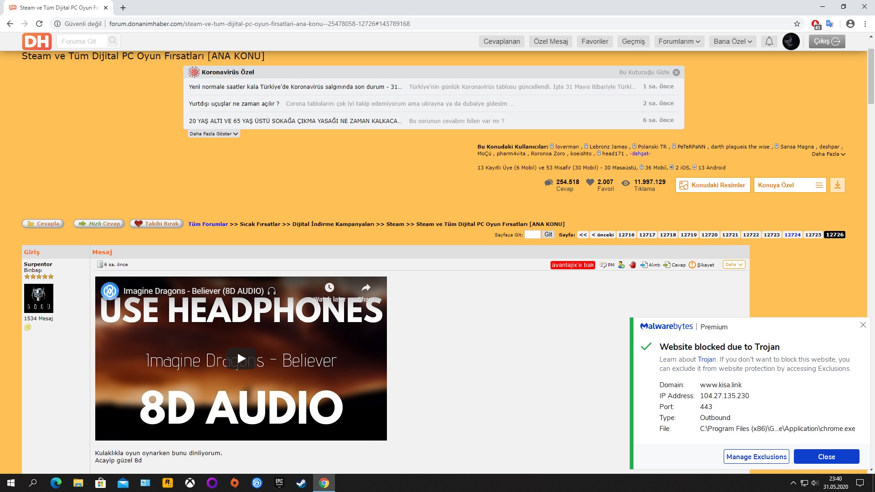Image resolution: width=875 pixels, height=492 pixels.
Task: Click avantajix'e bak red button
Action: [573, 265]
